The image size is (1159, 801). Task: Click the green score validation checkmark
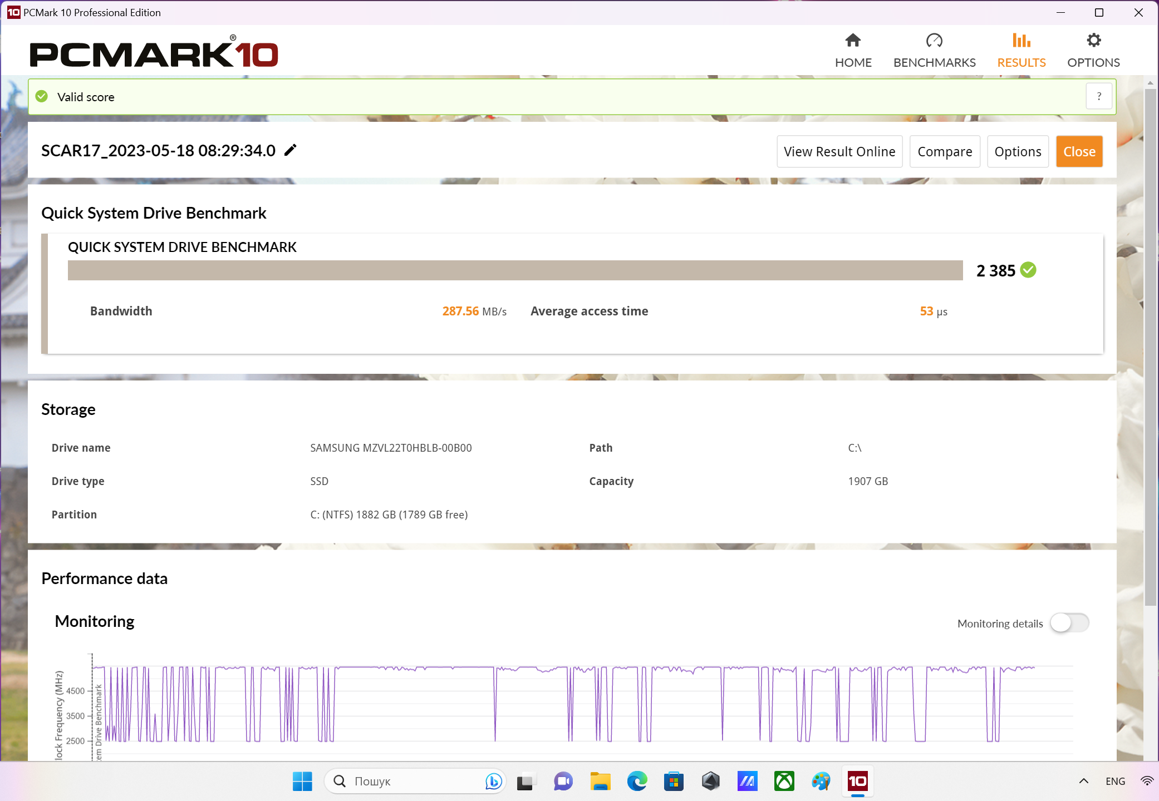(1028, 270)
